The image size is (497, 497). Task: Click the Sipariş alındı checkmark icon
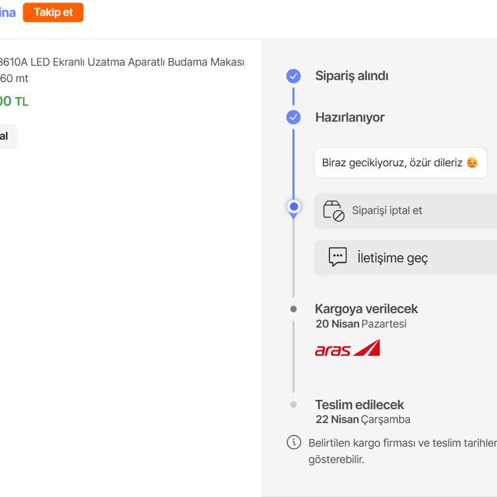(293, 76)
